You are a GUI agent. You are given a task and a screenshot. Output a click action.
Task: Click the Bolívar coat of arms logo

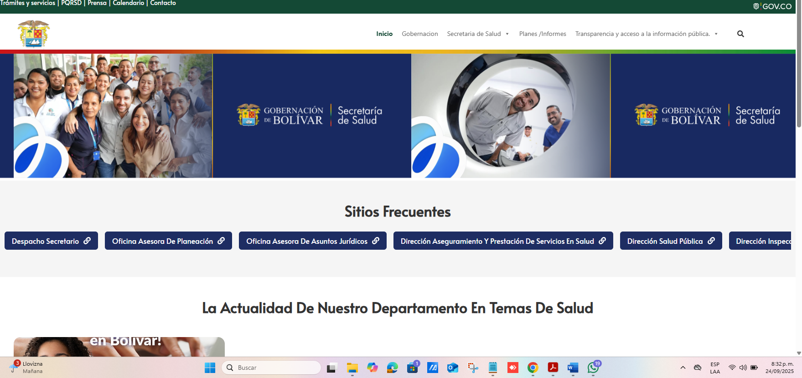point(33,34)
